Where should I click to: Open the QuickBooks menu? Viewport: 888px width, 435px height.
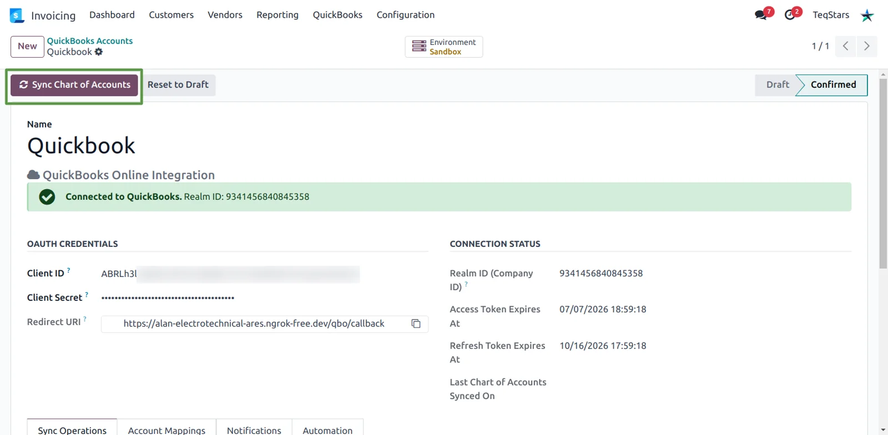pos(337,15)
